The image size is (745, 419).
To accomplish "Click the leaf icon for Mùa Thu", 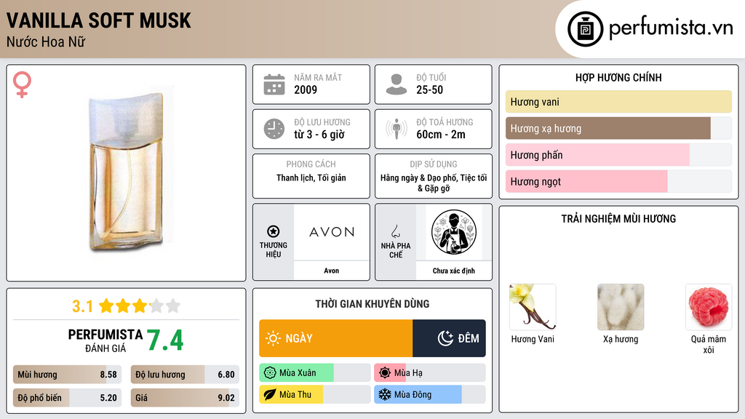I will (x=270, y=394).
